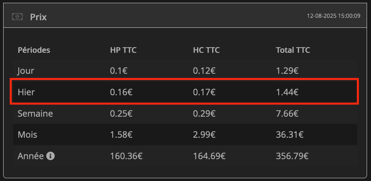This screenshot has width=371, height=181.
Task: Click the info icon next to Année
Action: 50,156
